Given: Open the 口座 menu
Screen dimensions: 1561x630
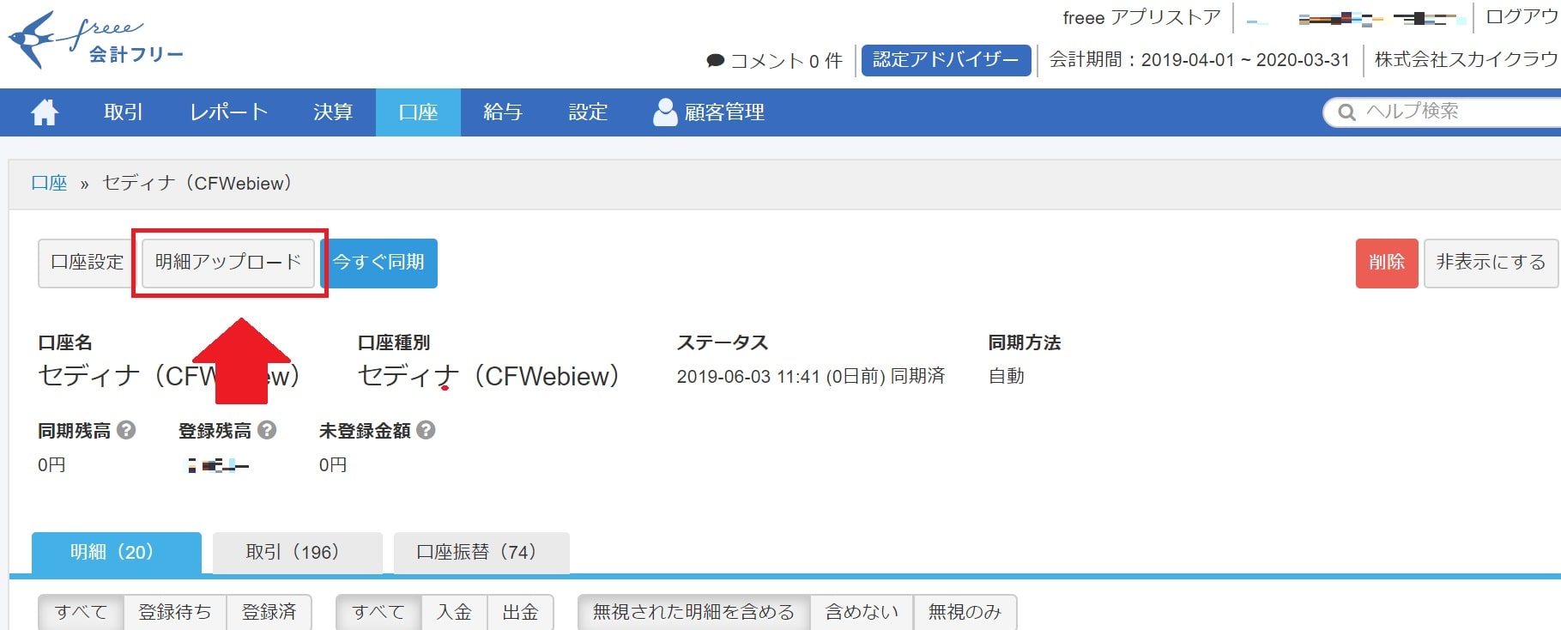Looking at the screenshot, I should (418, 112).
